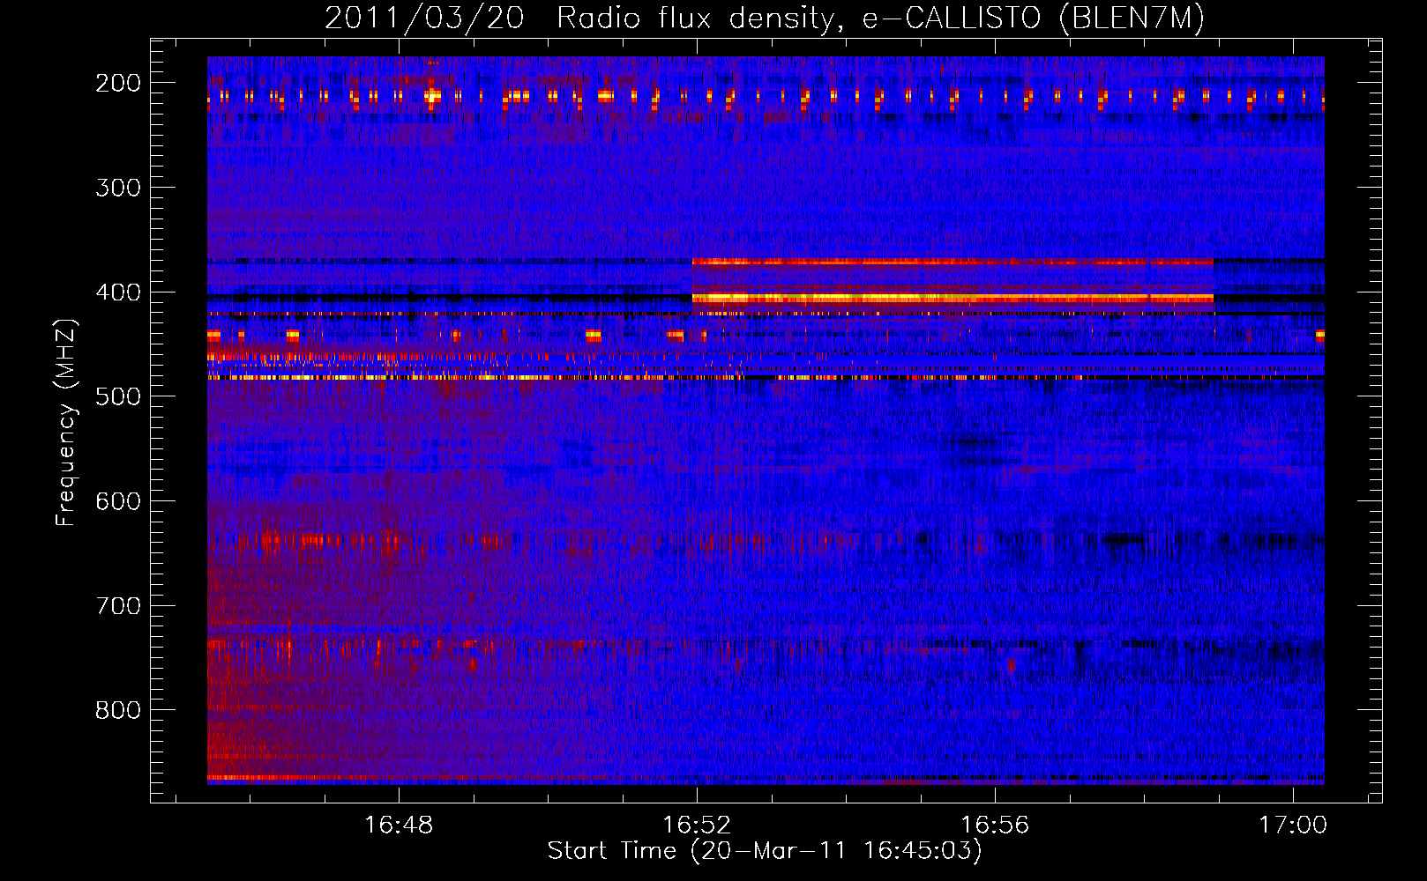Image resolution: width=1427 pixels, height=881 pixels.
Task: Click the 700 frequency tick label
Action: 117,606
